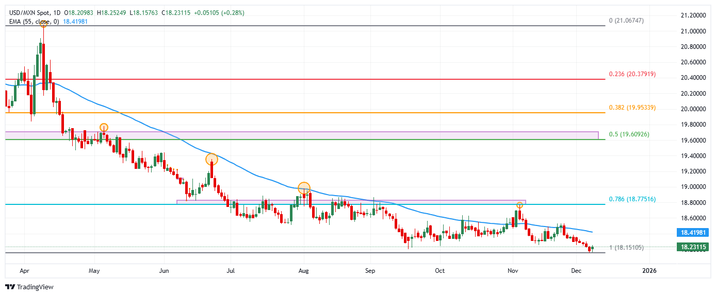This screenshot has width=716, height=296.
Task: Click the TradingView logo
Action: pyautogui.click(x=29, y=287)
